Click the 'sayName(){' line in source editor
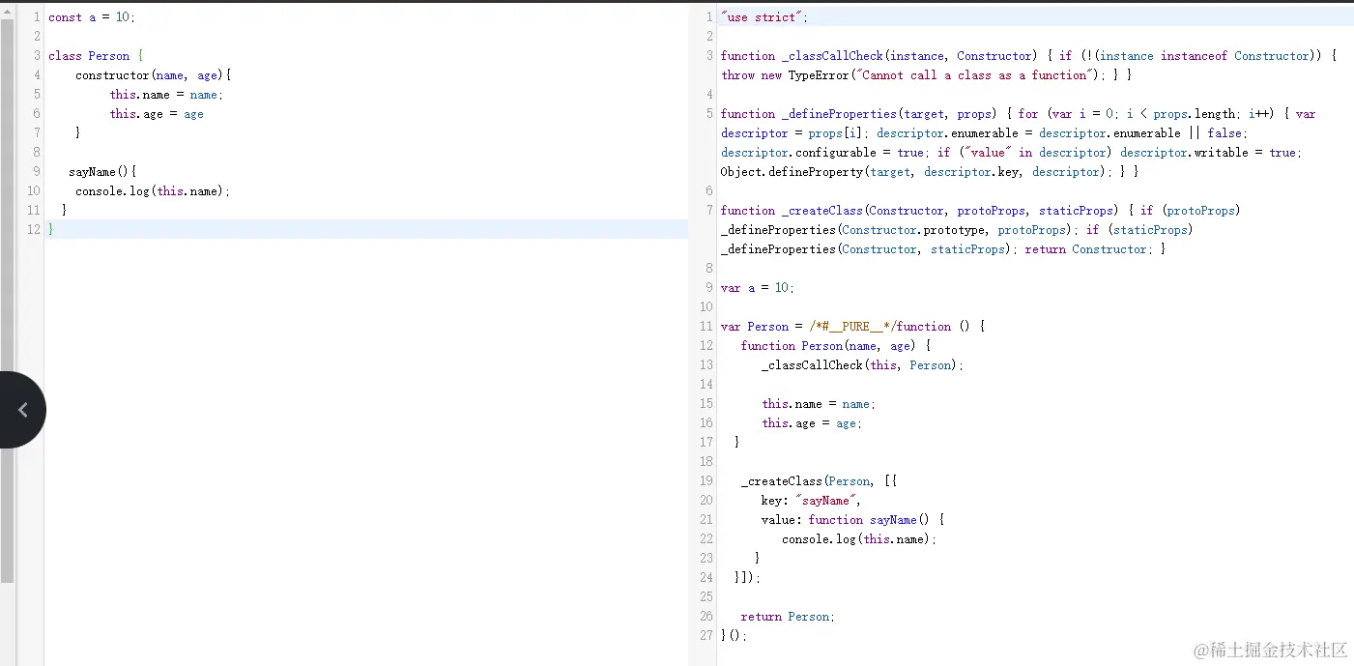The image size is (1354, 666). click(102, 172)
